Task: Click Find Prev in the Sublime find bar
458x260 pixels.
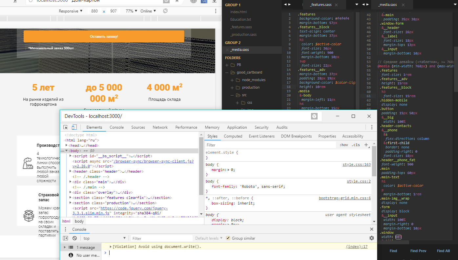Action: 418,251
